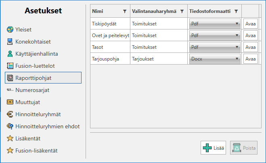Viewport: 266px width, 163px height.
Task: Click the Hinnoitteluryhmät euro icon
Action: (10, 114)
